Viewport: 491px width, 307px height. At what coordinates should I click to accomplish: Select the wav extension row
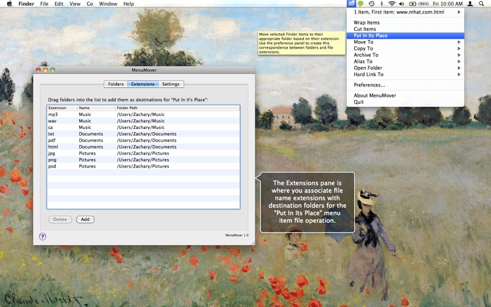[x=144, y=121]
